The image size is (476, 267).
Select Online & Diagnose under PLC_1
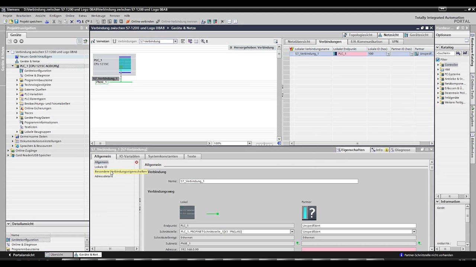click(37, 75)
